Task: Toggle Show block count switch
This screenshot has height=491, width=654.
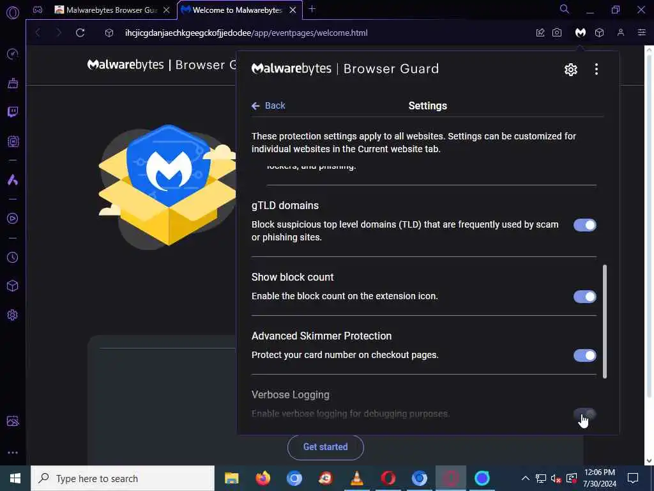Action: pos(585,297)
